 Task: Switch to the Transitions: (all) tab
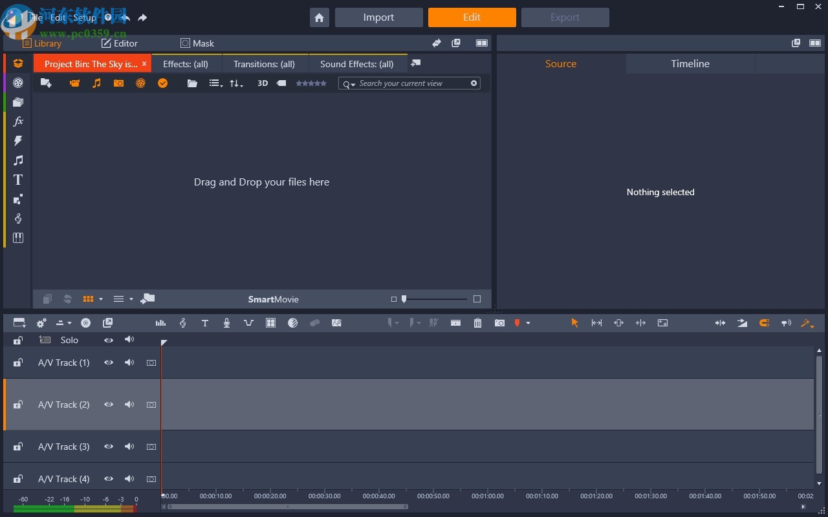click(x=264, y=64)
